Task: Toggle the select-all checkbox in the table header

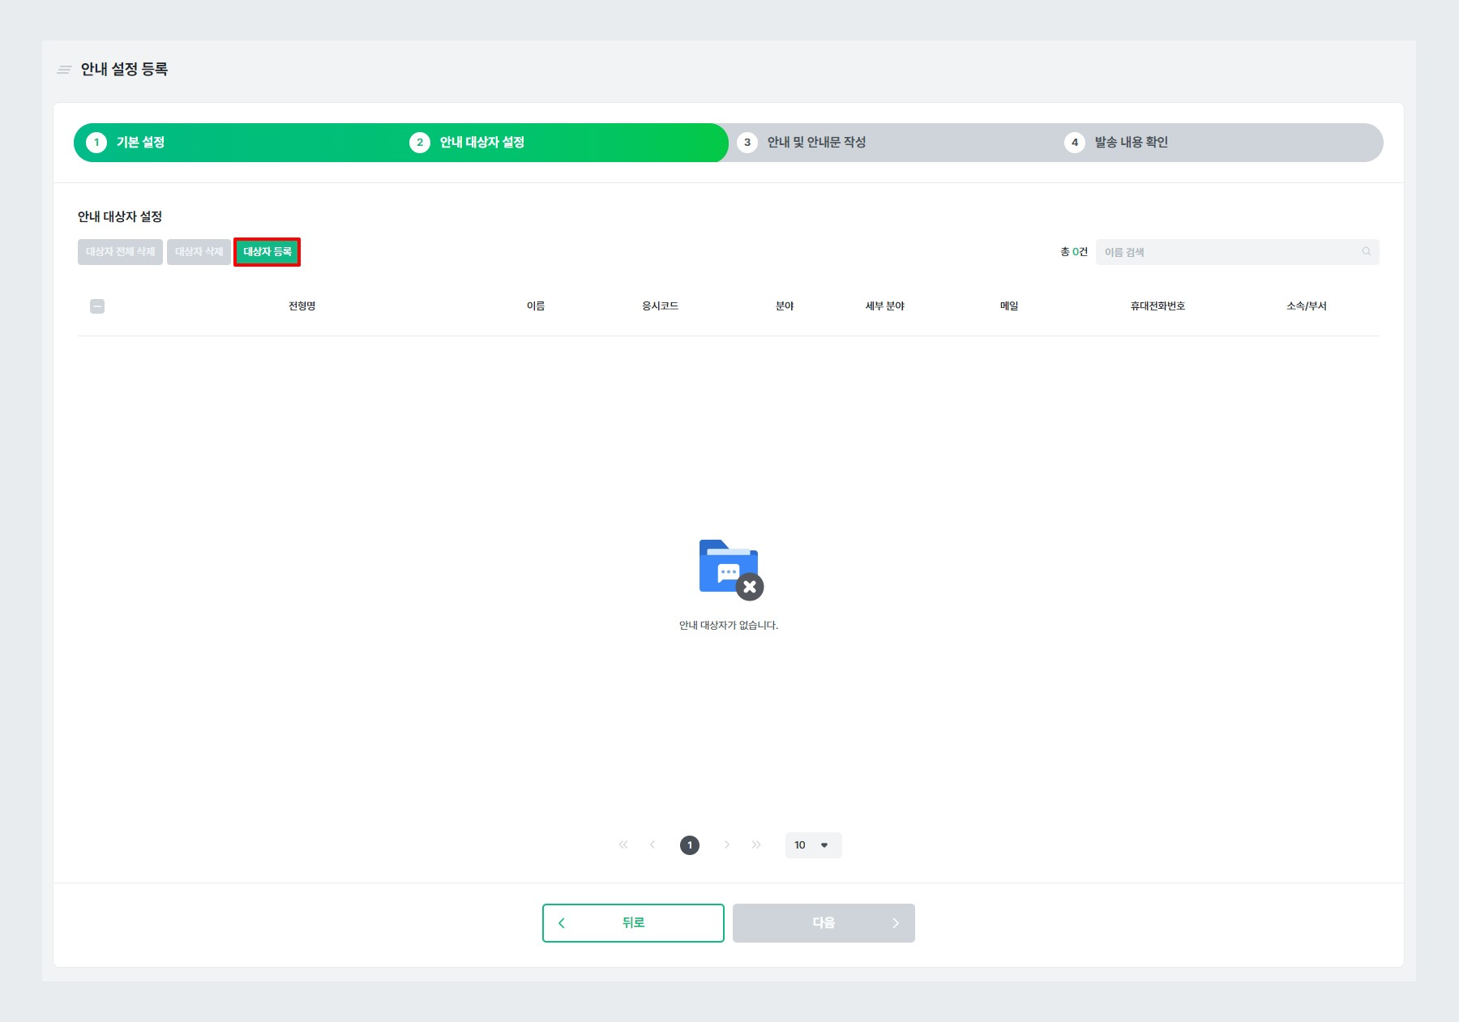Action: tap(98, 306)
